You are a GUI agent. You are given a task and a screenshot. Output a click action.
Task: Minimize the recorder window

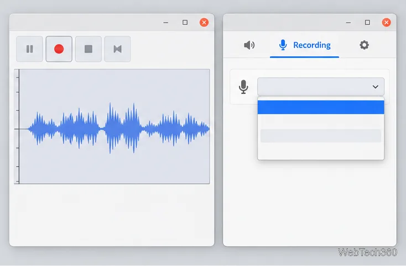coord(166,23)
